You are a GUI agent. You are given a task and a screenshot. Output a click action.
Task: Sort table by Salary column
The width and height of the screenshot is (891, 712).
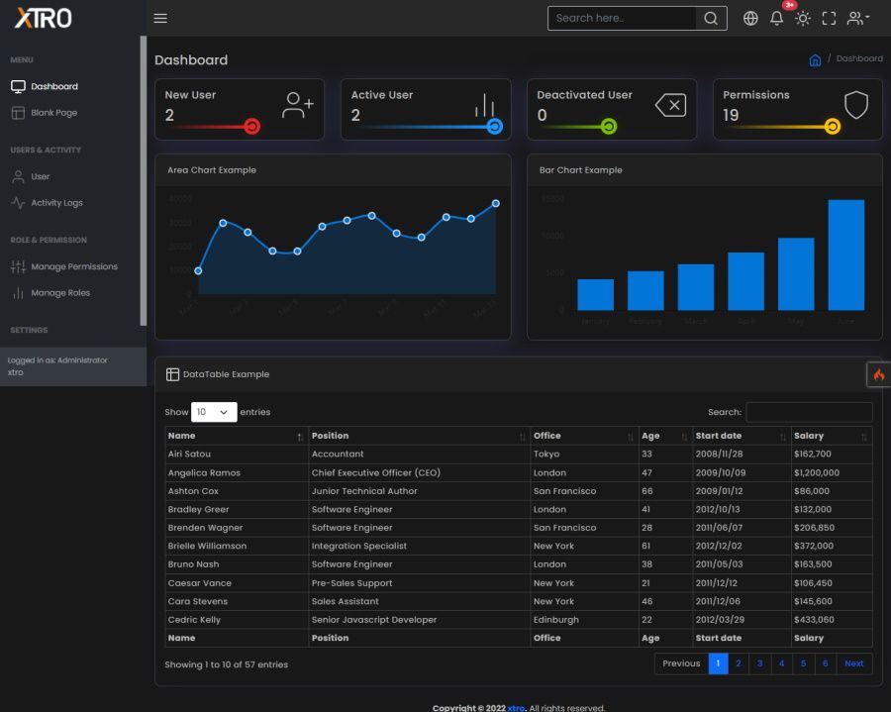[830, 436]
